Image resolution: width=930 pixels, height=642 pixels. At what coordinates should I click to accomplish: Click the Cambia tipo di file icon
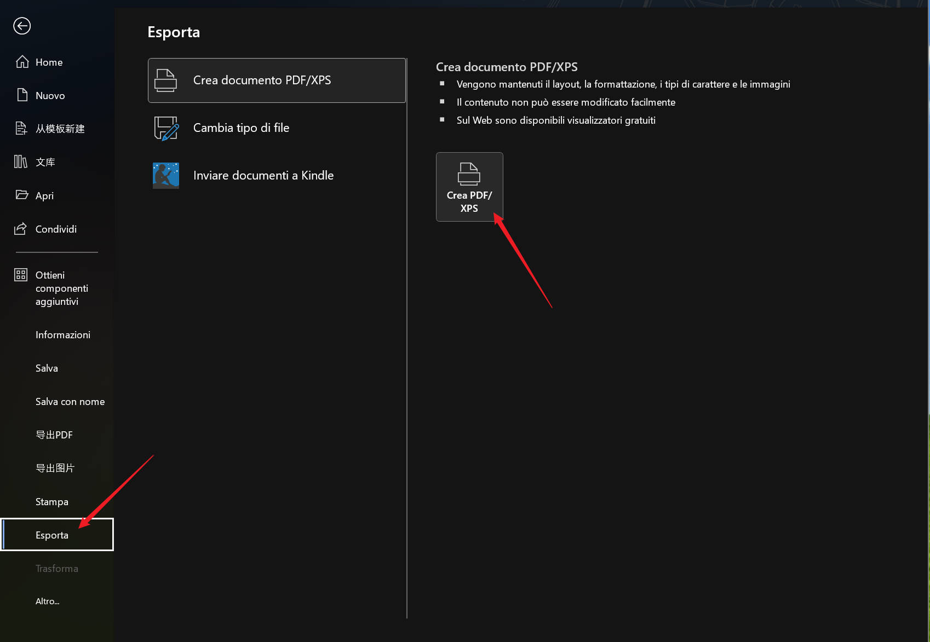point(166,128)
